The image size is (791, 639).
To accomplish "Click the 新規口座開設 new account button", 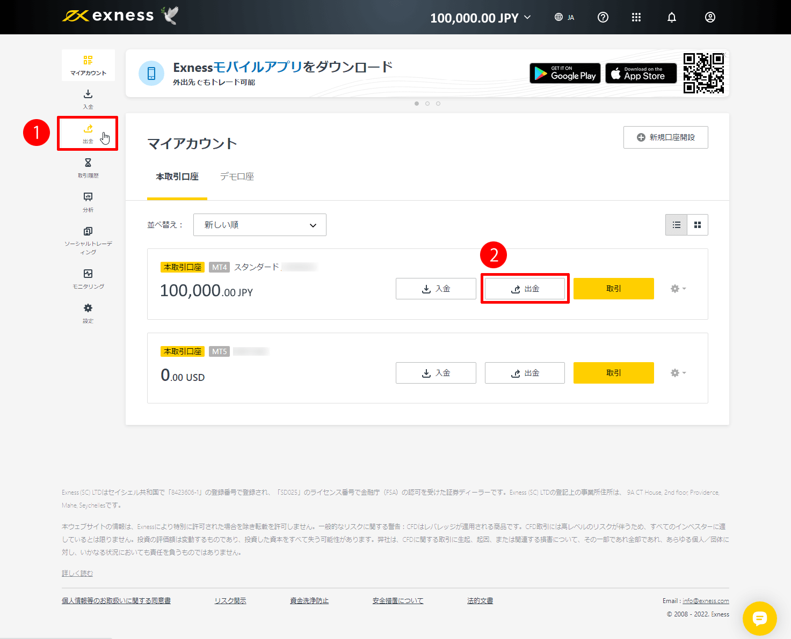I will pyautogui.click(x=665, y=137).
